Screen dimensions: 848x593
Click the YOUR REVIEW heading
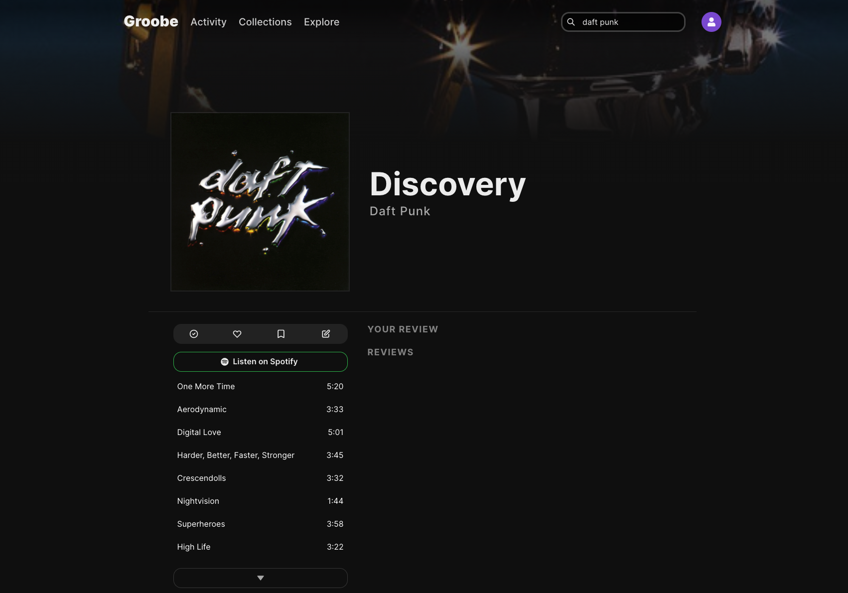[x=403, y=329]
